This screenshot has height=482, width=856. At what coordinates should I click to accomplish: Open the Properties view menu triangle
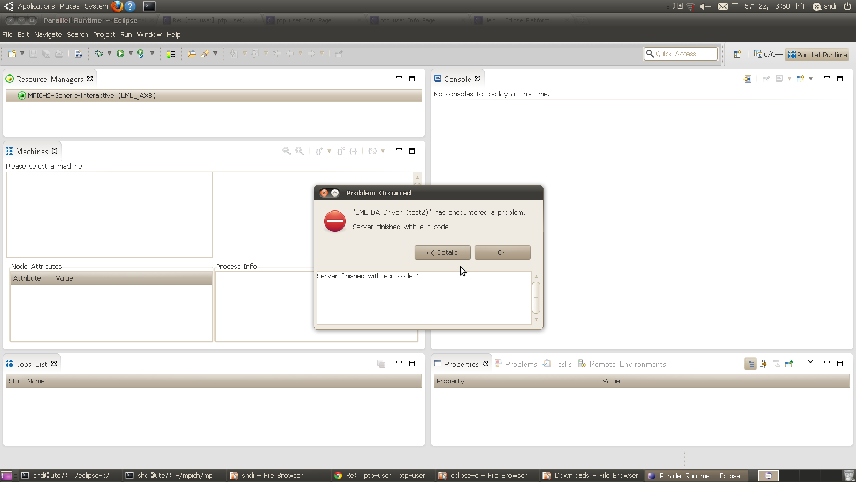811,361
